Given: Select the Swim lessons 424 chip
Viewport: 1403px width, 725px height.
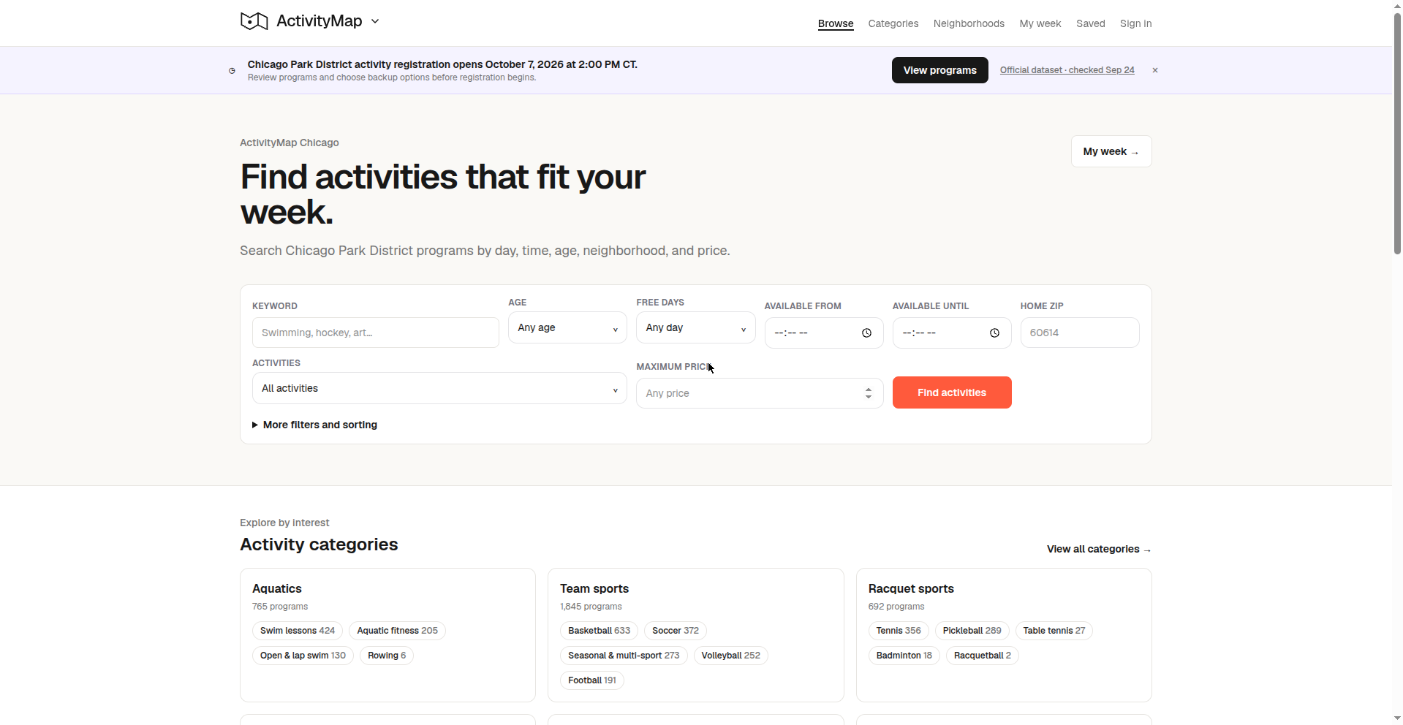Looking at the screenshot, I should pyautogui.click(x=298, y=631).
